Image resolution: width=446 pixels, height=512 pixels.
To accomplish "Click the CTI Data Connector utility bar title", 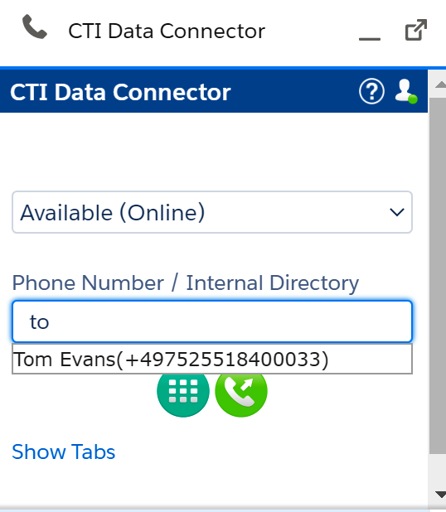I will pyautogui.click(x=167, y=31).
